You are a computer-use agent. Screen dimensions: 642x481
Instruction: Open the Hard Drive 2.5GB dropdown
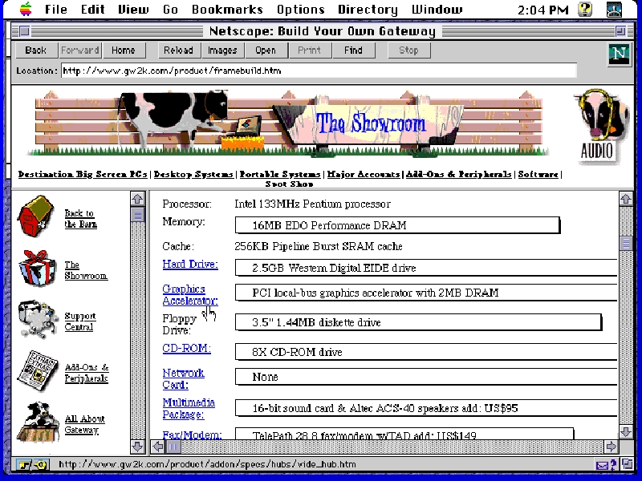pyautogui.click(x=426, y=268)
